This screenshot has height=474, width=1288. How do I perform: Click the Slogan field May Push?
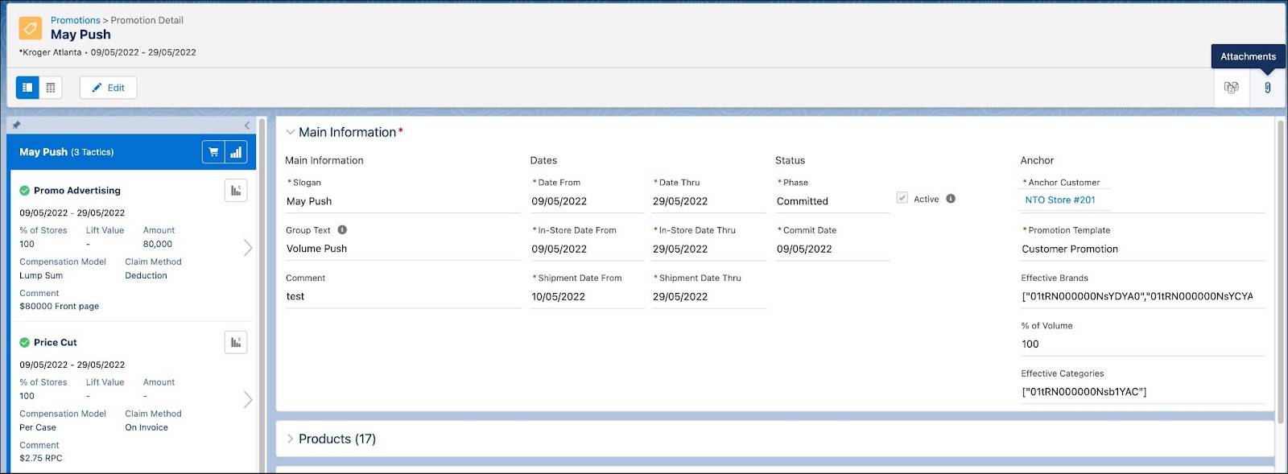point(402,202)
